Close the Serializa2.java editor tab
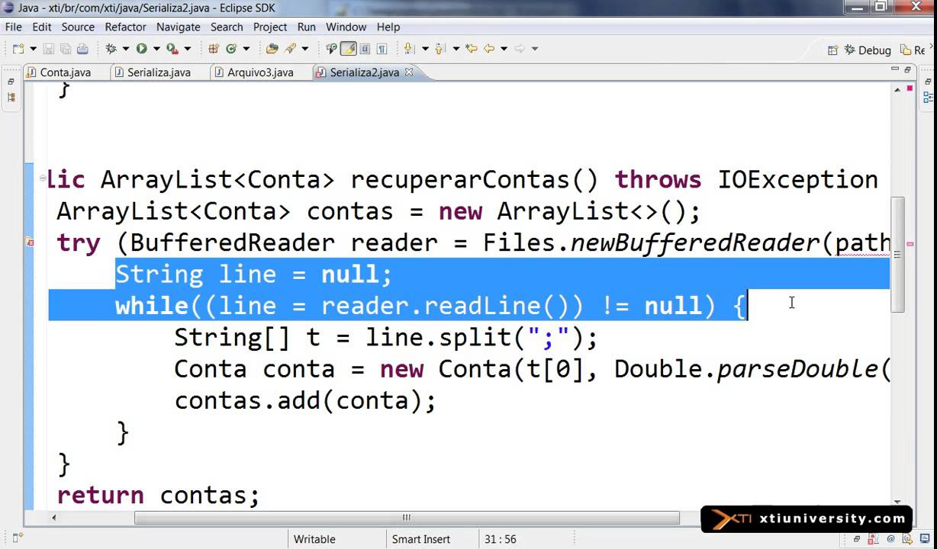Screen dimensions: 937x549 pos(409,72)
